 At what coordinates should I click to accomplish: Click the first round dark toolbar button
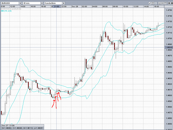click(x=169, y=3)
